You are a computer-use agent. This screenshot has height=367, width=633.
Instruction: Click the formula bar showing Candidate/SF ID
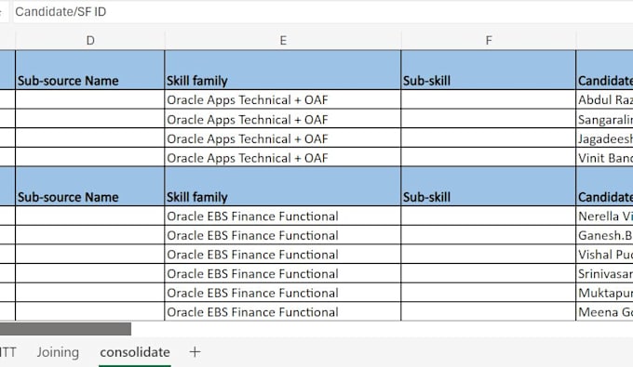point(323,12)
